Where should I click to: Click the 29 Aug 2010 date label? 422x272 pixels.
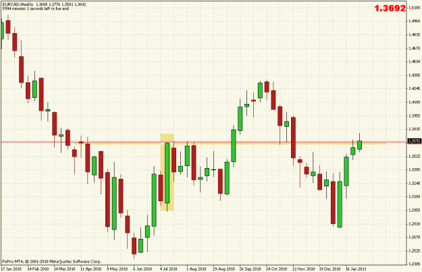pyautogui.click(x=223, y=269)
